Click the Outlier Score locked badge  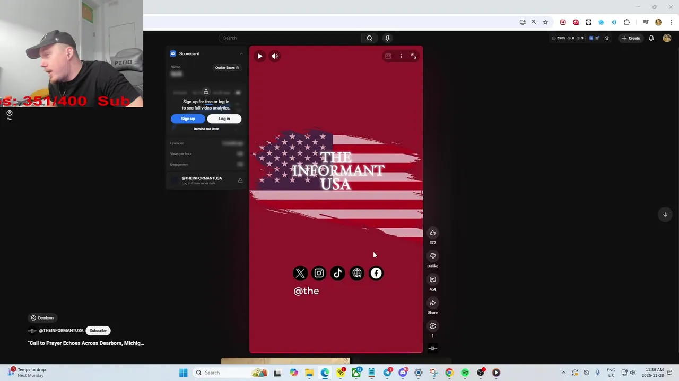pyautogui.click(x=227, y=68)
